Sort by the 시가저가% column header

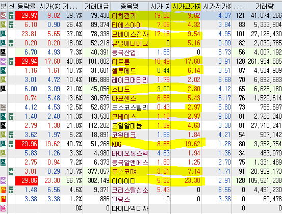(x=217, y=7)
